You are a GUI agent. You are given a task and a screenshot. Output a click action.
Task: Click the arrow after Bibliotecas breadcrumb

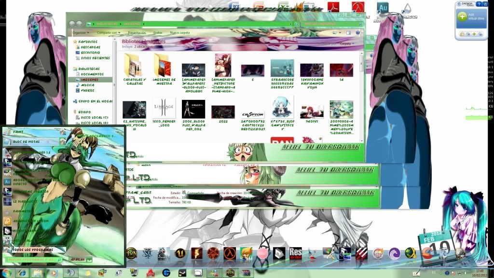120,24
